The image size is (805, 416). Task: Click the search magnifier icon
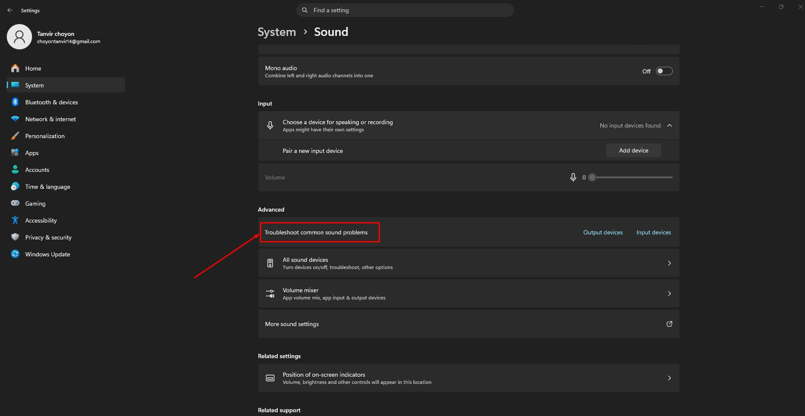coord(305,10)
